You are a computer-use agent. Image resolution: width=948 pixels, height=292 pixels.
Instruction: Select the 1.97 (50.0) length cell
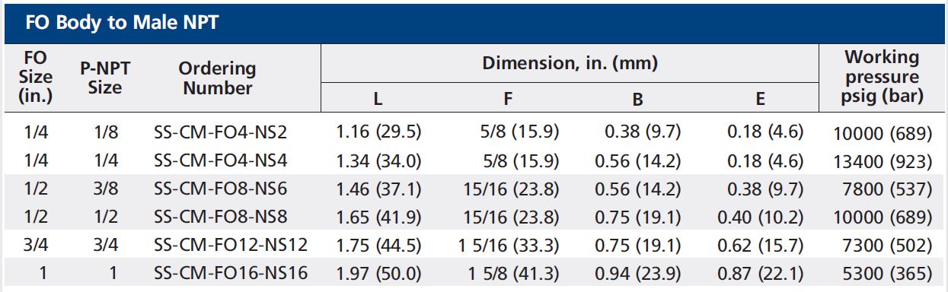pyautogui.click(x=378, y=273)
